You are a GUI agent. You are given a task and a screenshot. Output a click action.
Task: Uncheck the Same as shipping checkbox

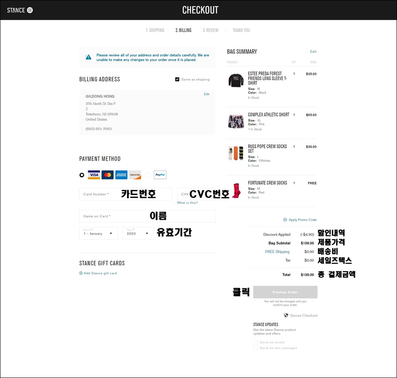[x=177, y=79]
